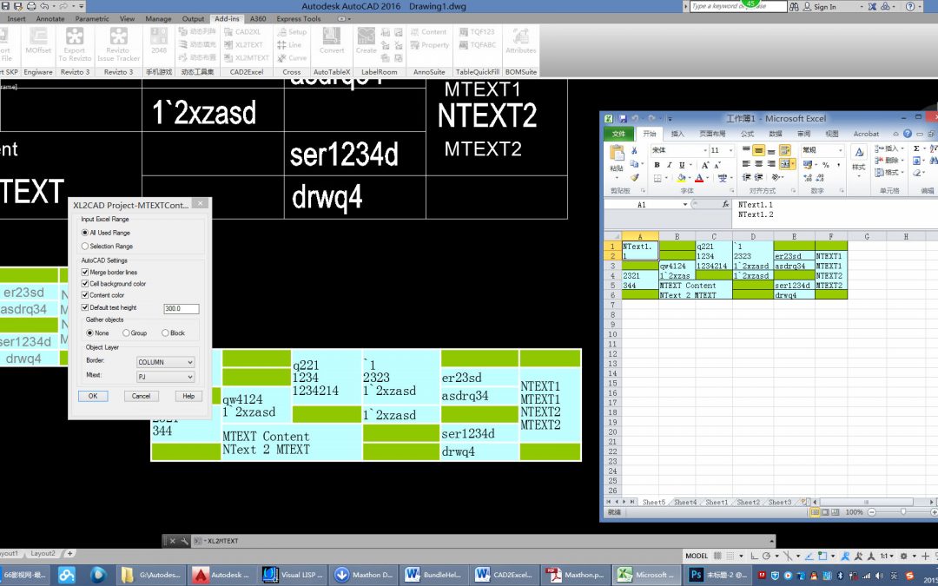Open Excel Name Box dropdown arrow
This screenshot has width=938, height=586.
click(685, 205)
